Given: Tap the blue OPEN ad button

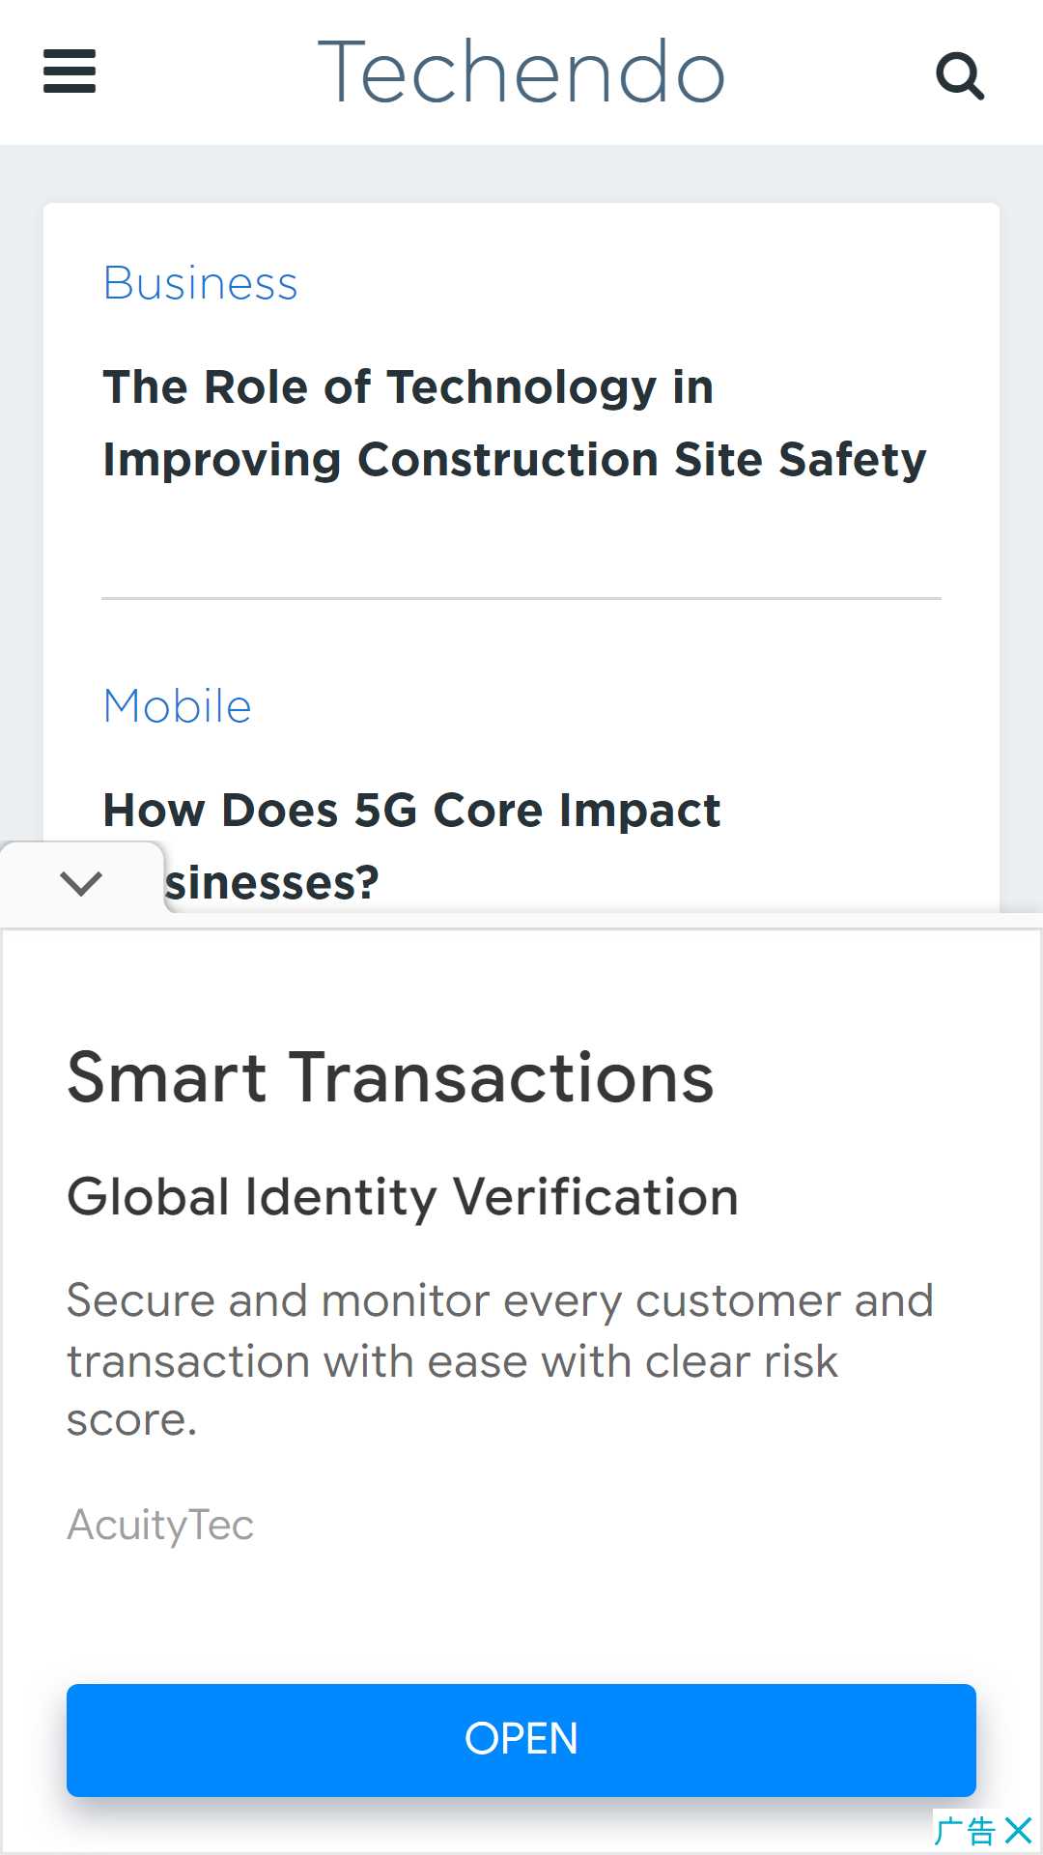Looking at the screenshot, I should coord(521,1740).
